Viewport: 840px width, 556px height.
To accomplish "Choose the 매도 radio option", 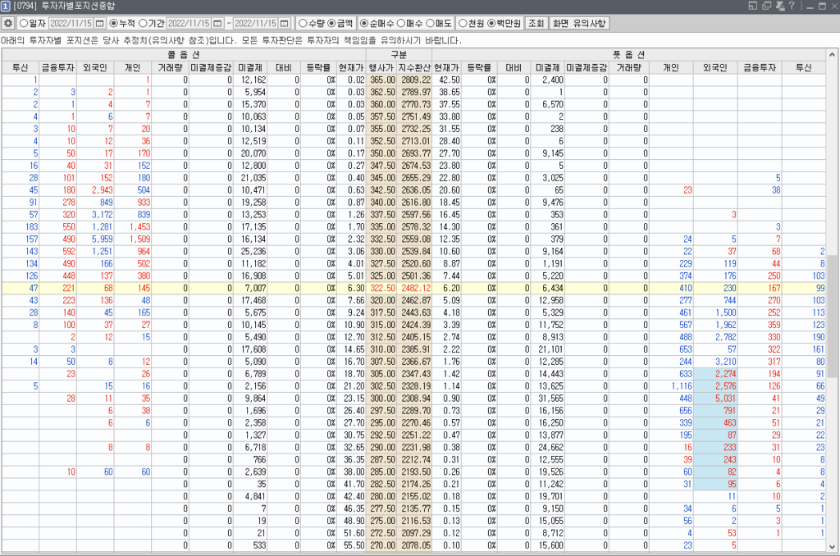I will pyautogui.click(x=431, y=23).
